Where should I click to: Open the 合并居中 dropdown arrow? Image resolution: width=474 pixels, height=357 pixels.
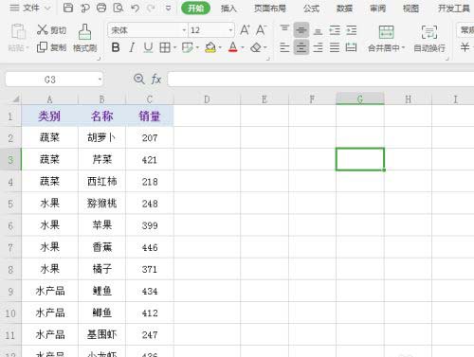click(403, 47)
